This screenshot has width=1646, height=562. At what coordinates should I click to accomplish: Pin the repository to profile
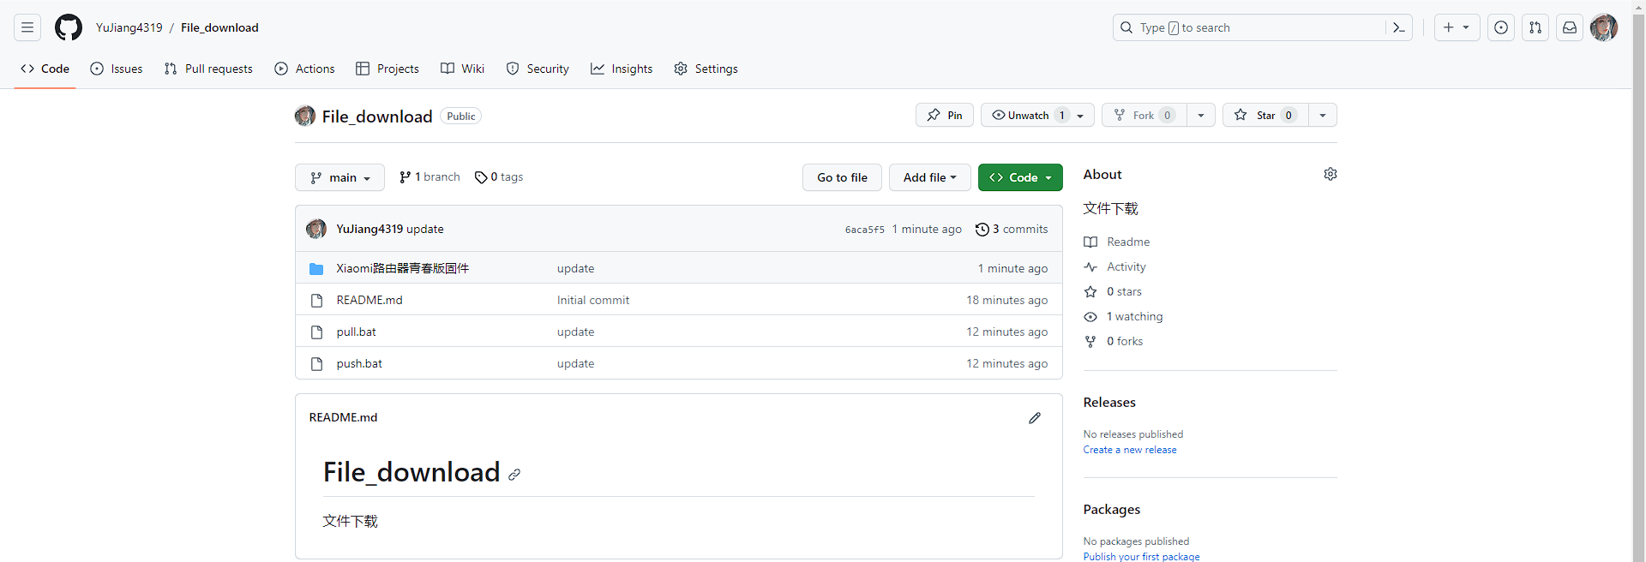click(945, 115)
